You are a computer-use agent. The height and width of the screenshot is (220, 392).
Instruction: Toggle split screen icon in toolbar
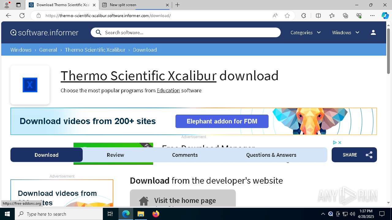tap(318, 16)
